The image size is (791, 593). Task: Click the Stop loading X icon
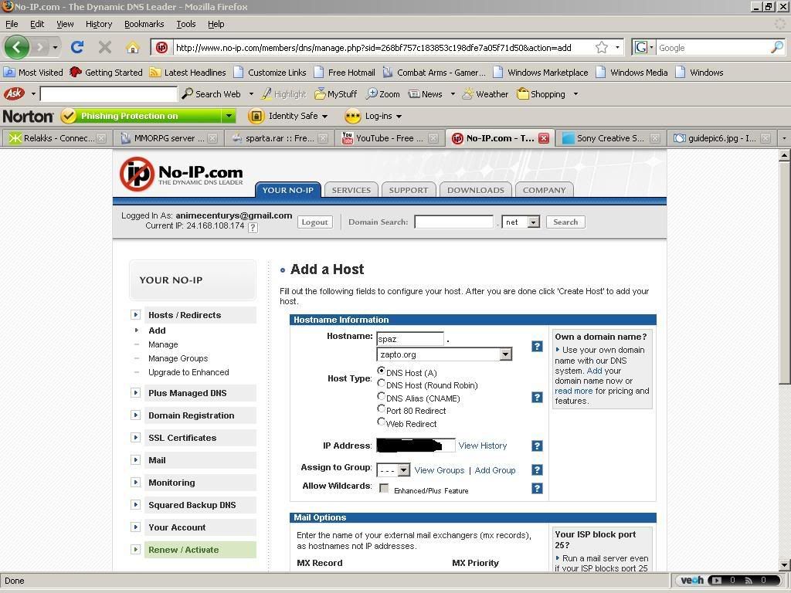click(105, 47)
